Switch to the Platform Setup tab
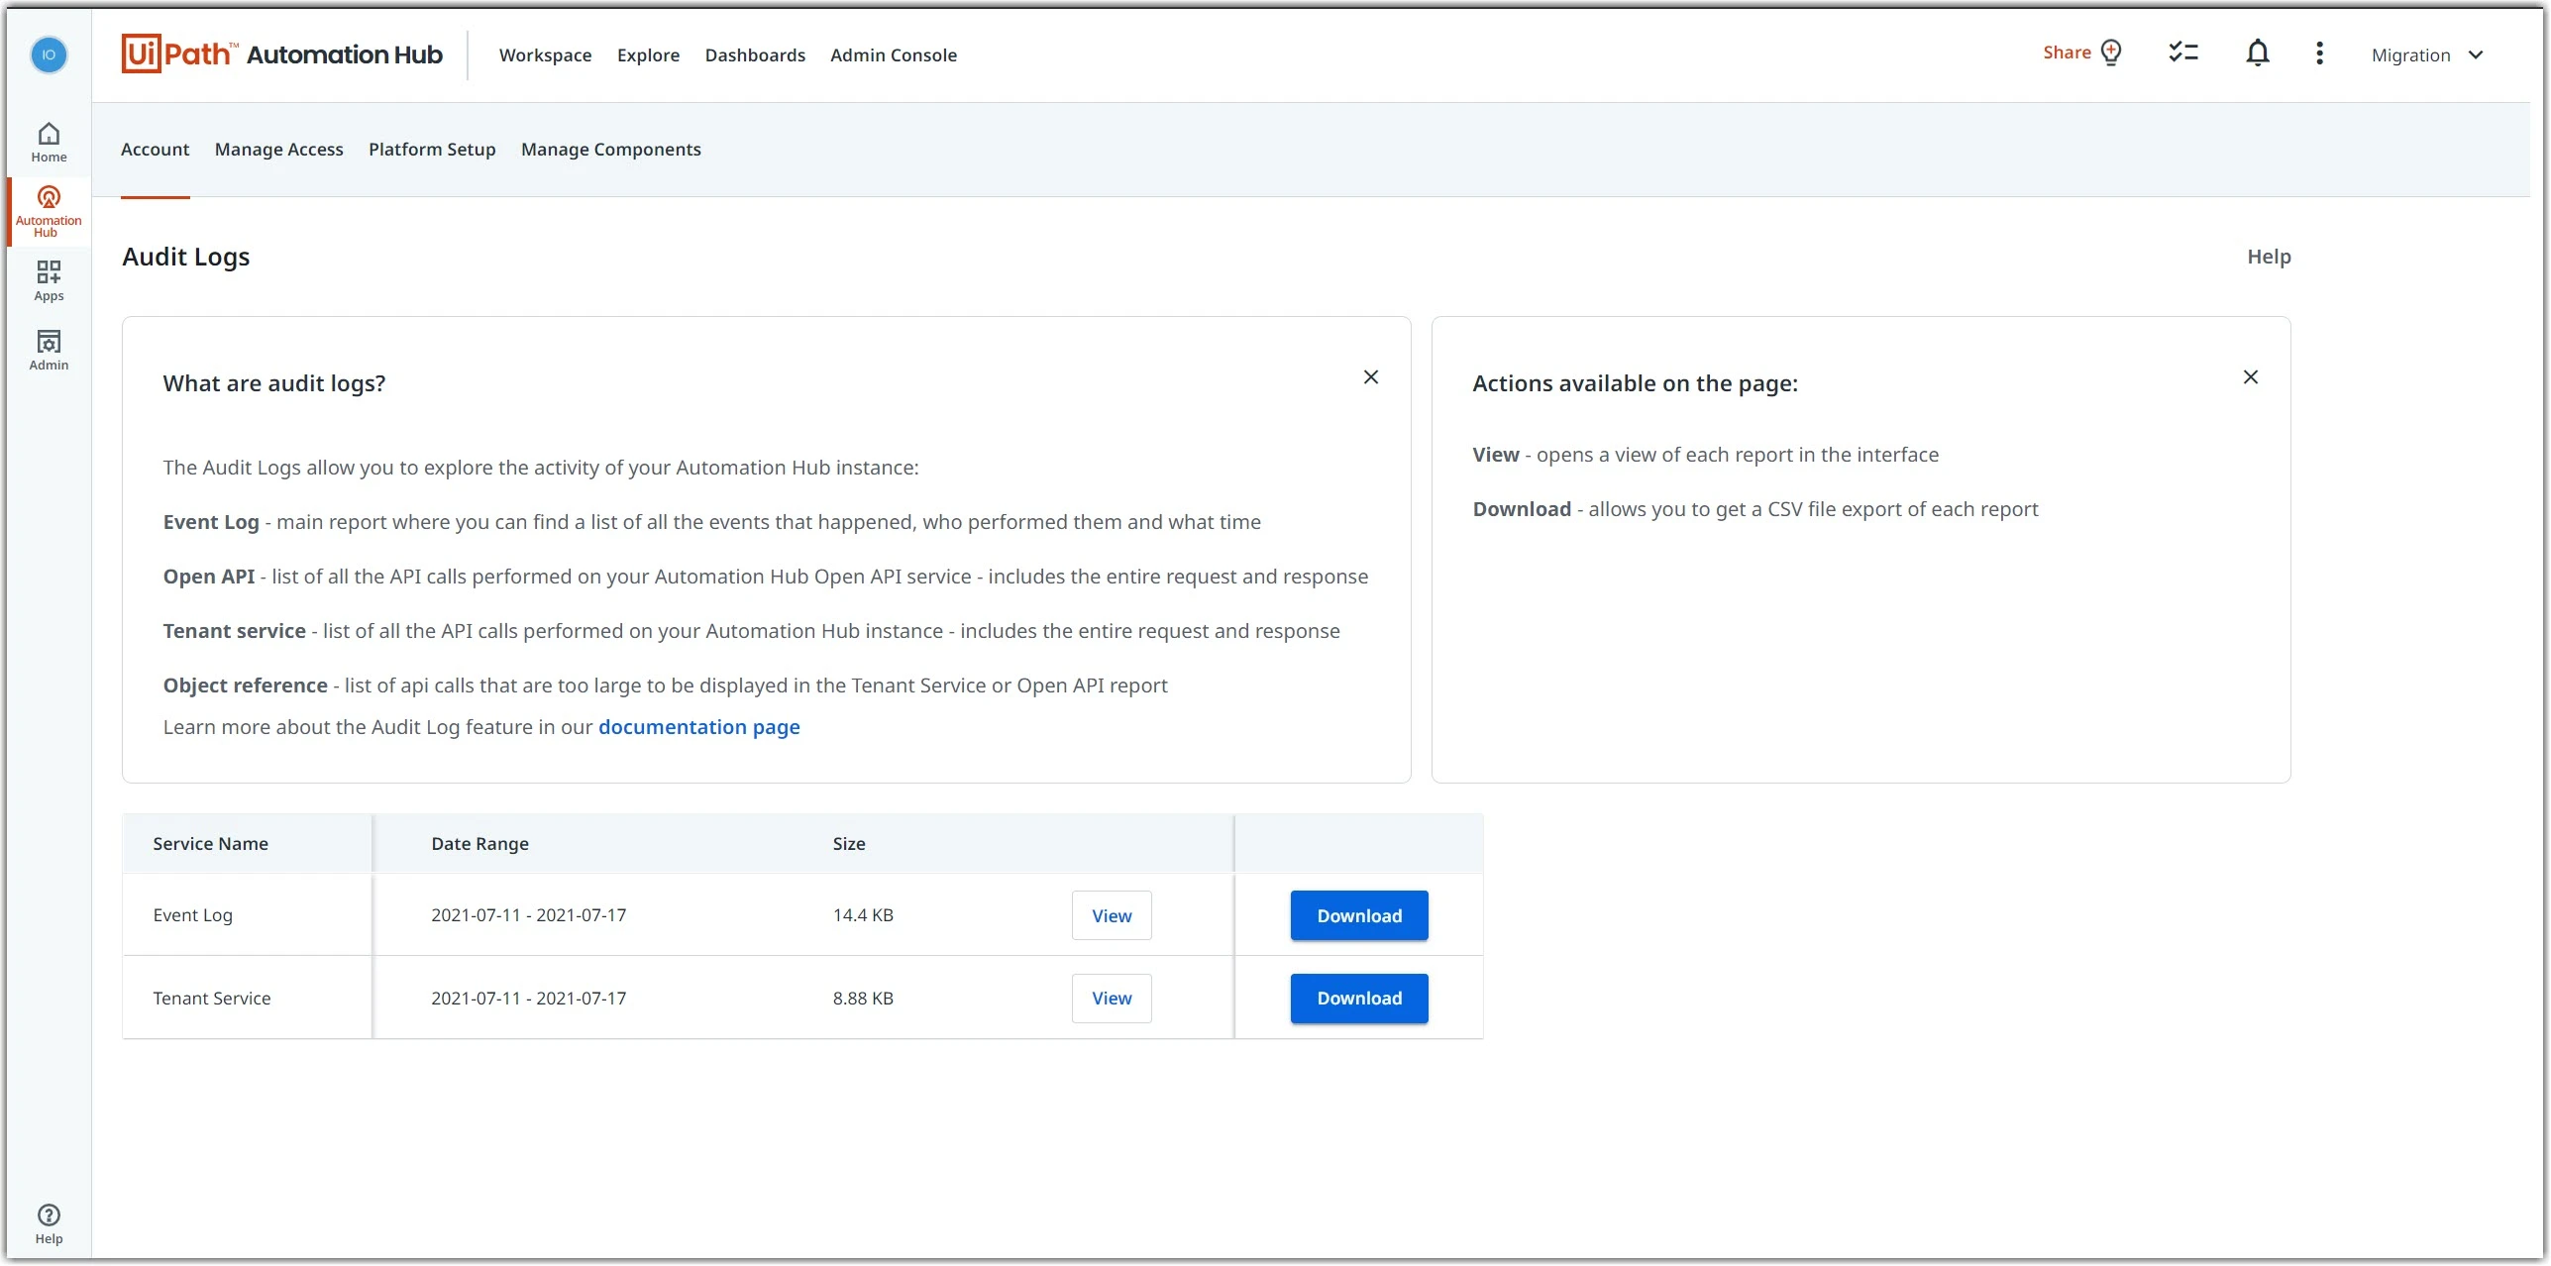The height and width of the screenshot is (1266, 2551). coord(432,150)
